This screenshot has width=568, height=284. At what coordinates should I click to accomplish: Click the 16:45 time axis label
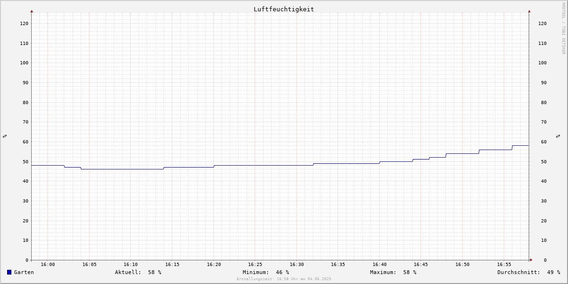click(x=421, y=265)
